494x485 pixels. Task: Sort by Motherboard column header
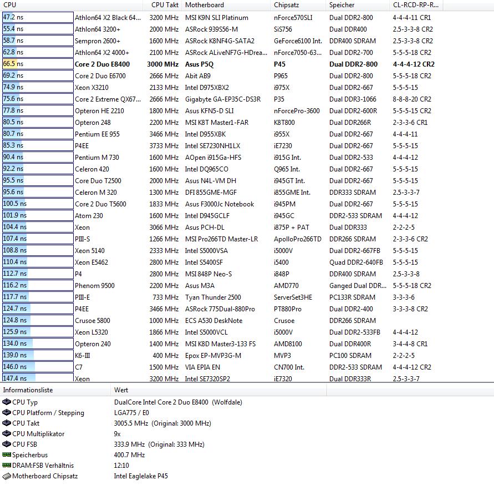[226, 5]
